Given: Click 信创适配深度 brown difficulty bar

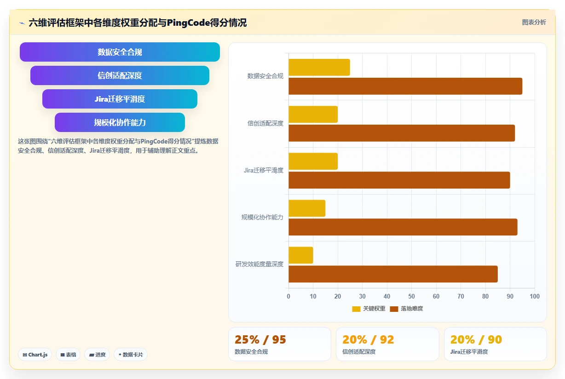Looking at the screenshot, I should click(402, 133).
